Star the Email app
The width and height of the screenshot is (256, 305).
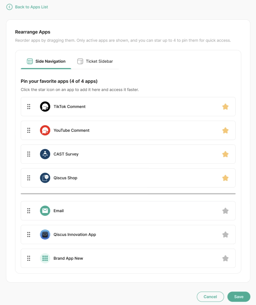click(x=225, y=211)
